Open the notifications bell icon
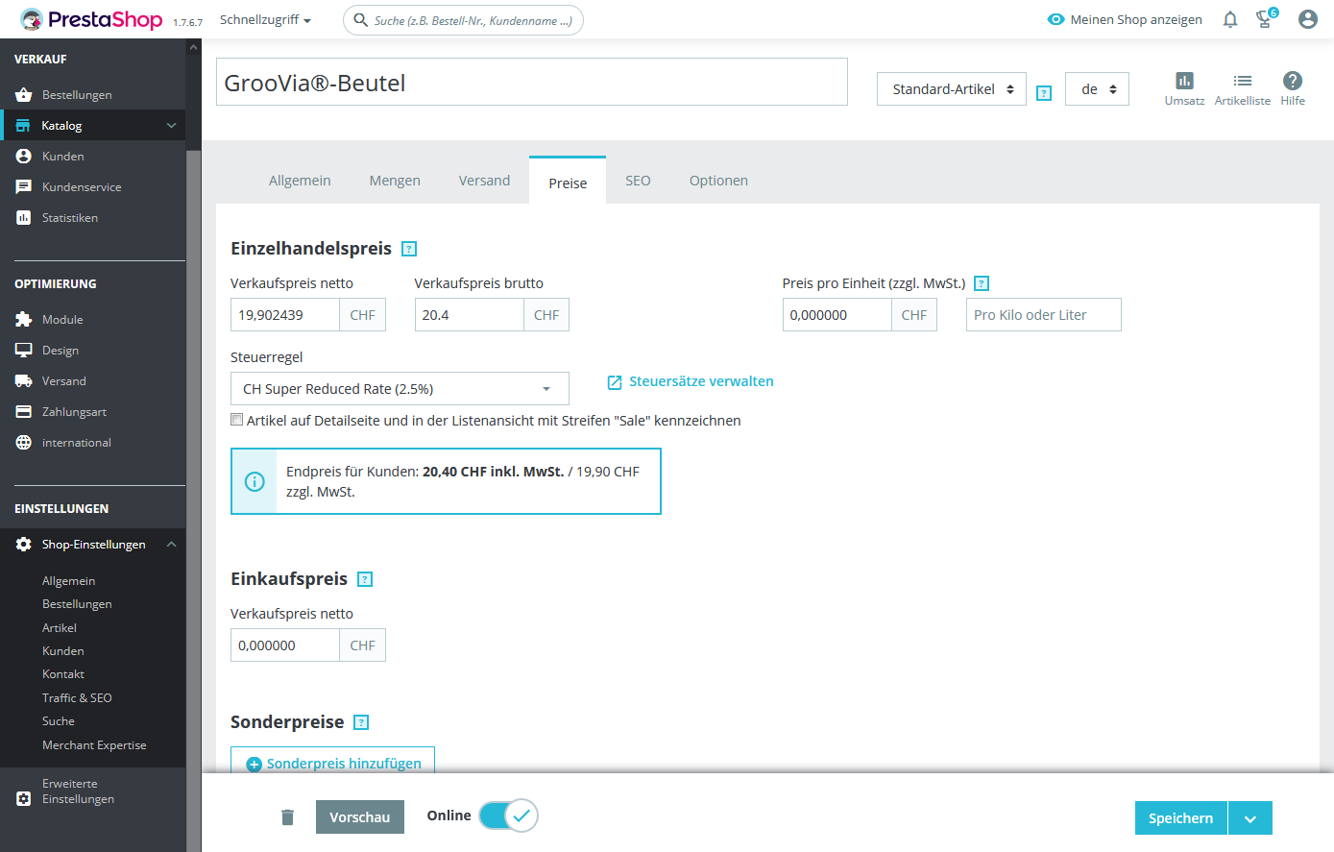 click(x=1230, y=19)
